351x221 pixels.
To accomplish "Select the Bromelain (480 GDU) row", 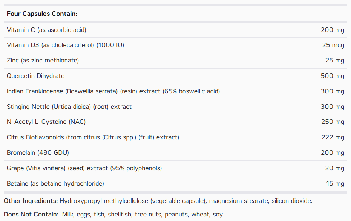I will (x=176, y=153).
